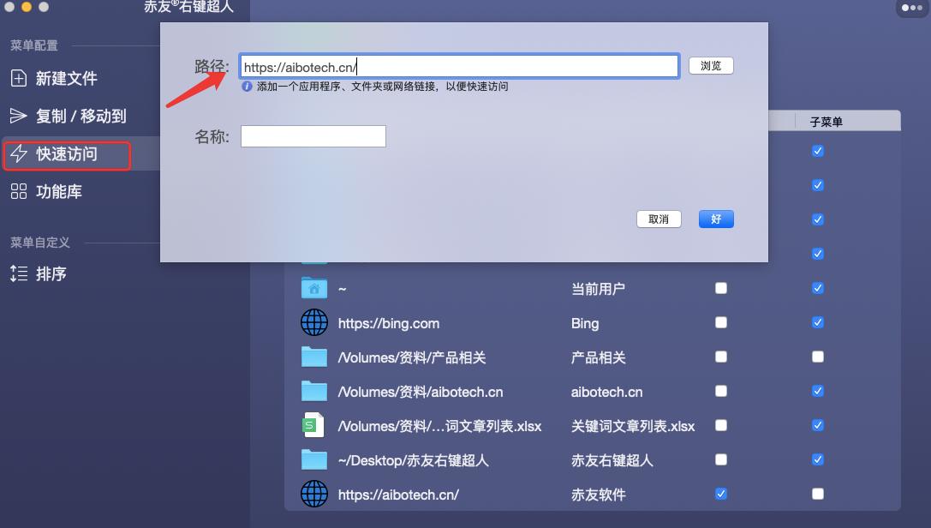This screenshot has height=528, width=931.
Task: Enable the 子菜单 checkbox for 产品相关
Action: (x=817, y=357)
